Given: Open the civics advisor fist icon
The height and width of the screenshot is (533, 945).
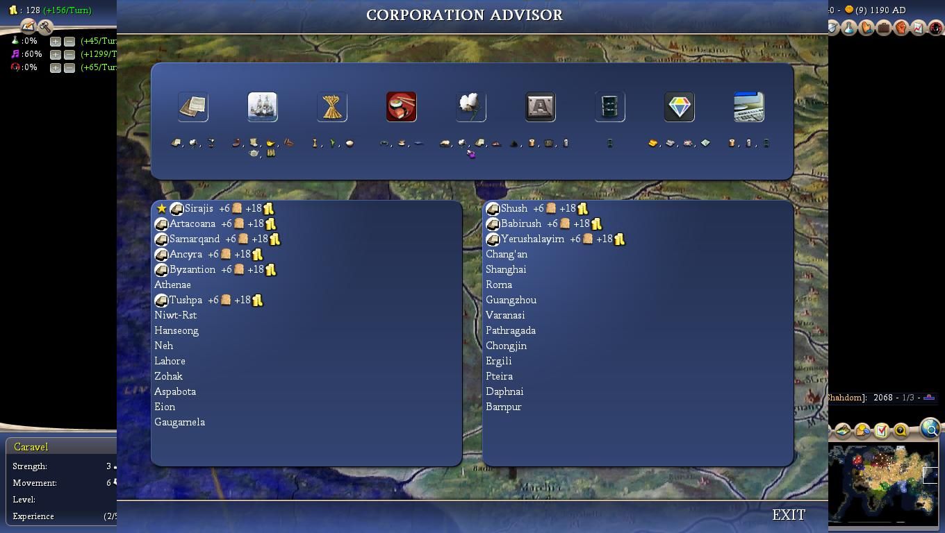Looking at the screenshot, I should [x=901, y=28].
